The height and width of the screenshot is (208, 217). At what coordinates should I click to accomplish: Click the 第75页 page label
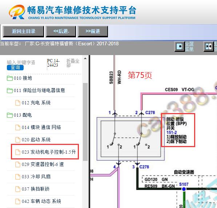coord(140,75)
